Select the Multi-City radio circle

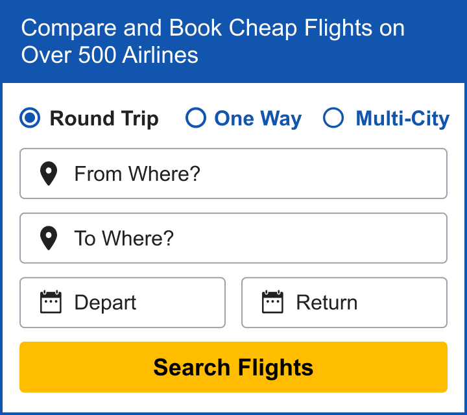pos(333,118)
